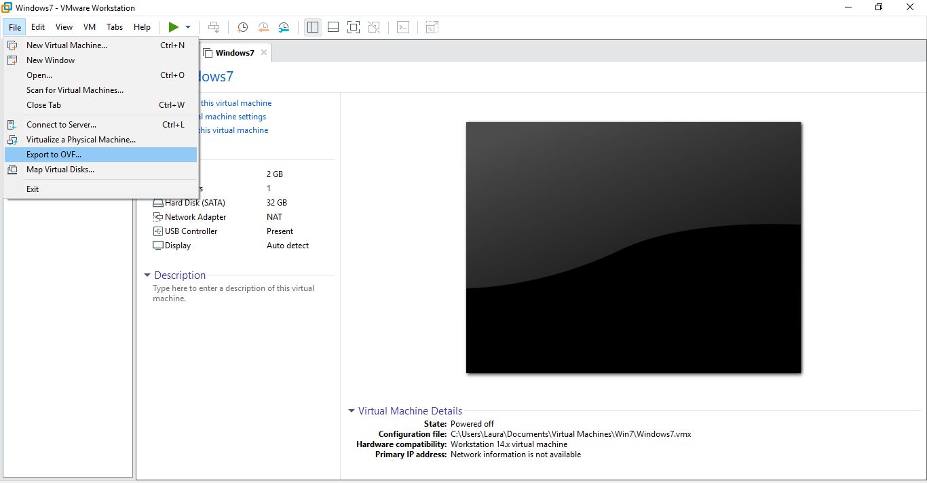
Task: Select Export to OVF menu entry
Action: pos(54,155)
